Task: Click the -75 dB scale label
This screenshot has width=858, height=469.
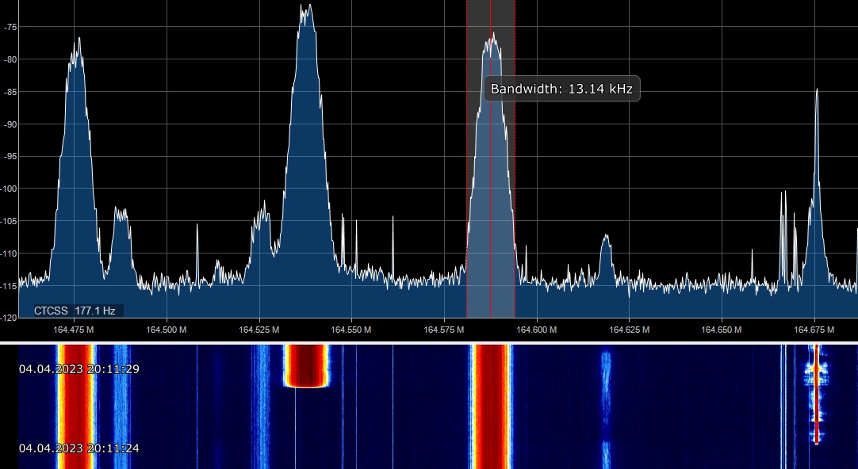Action: pos(10,27)
